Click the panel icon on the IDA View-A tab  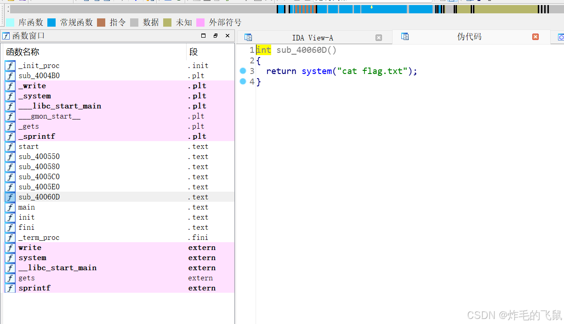click(248, 37)
